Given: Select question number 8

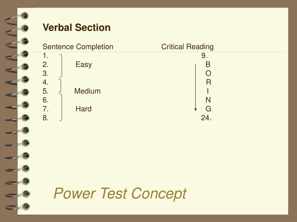Looking at the screenshot, I should 46,118.
